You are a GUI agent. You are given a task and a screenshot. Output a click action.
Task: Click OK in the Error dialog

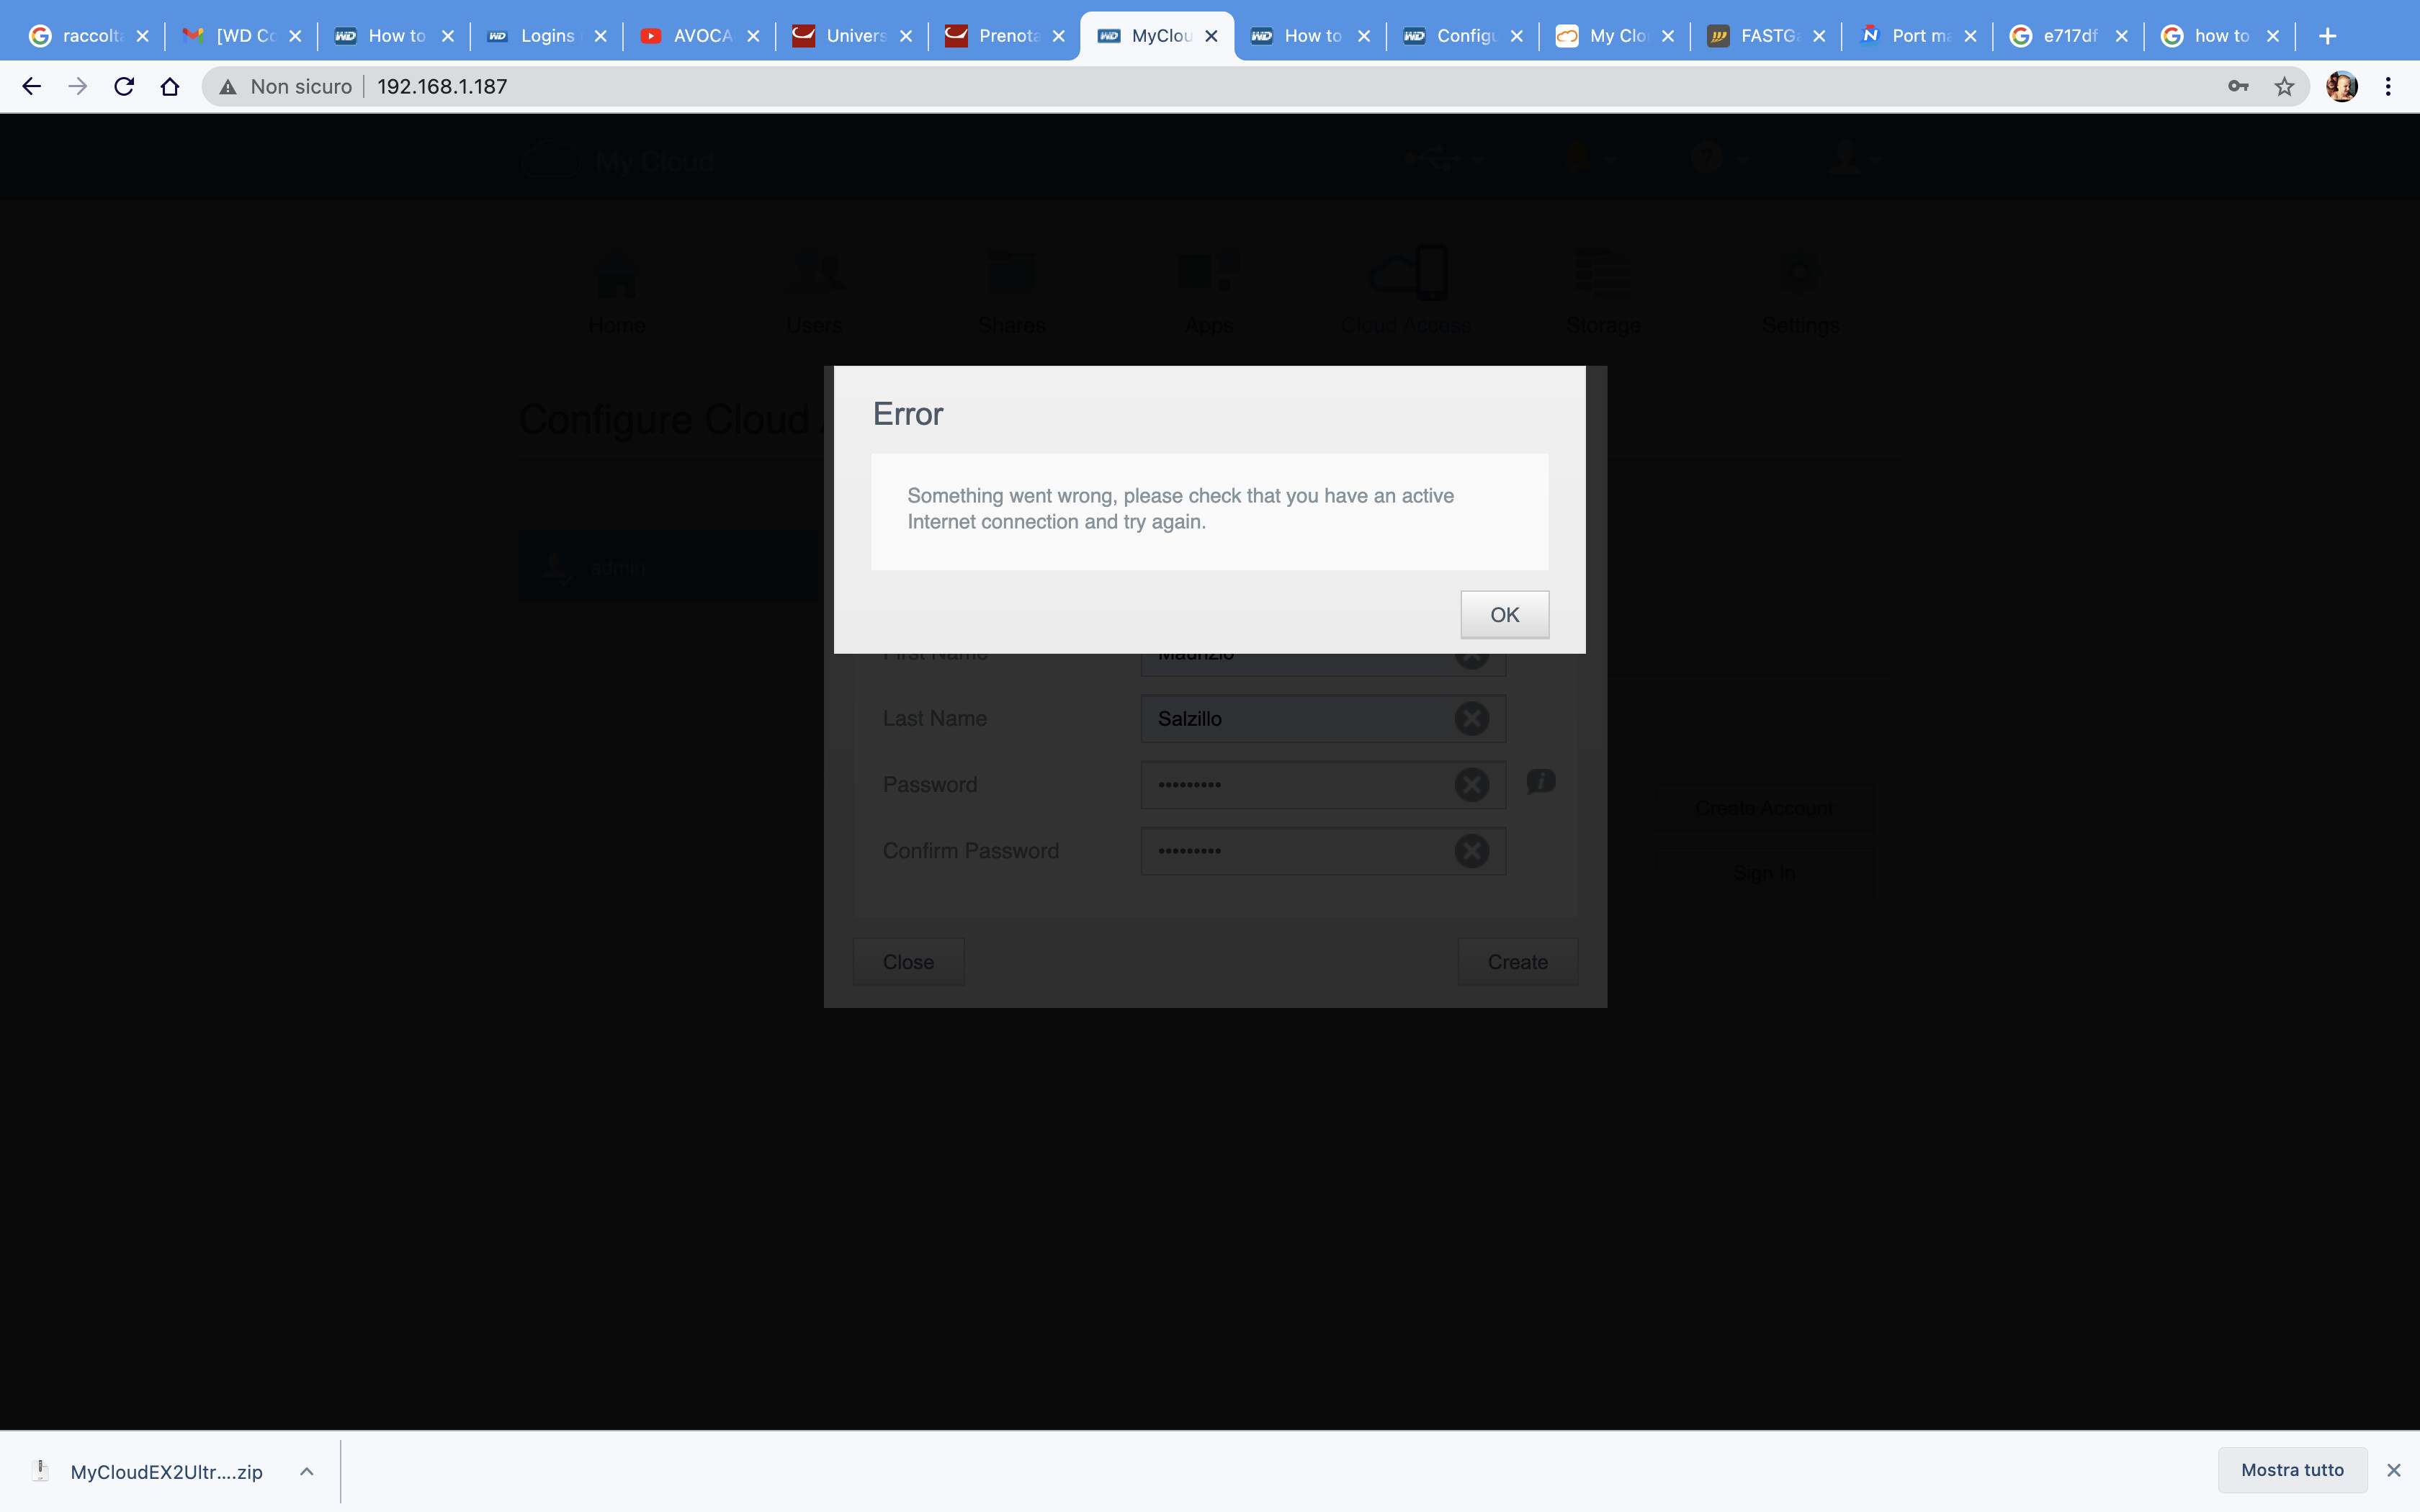point(1504,614)
